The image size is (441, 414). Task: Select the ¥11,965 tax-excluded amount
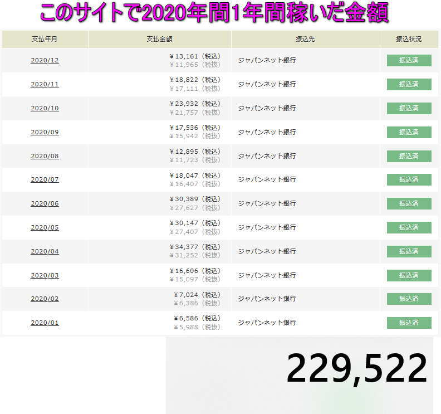click(x=195, y=65)
